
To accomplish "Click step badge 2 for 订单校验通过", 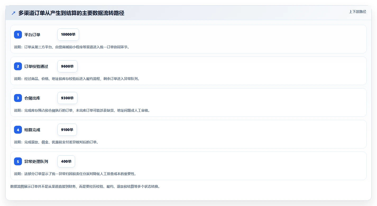I will 18,66.
